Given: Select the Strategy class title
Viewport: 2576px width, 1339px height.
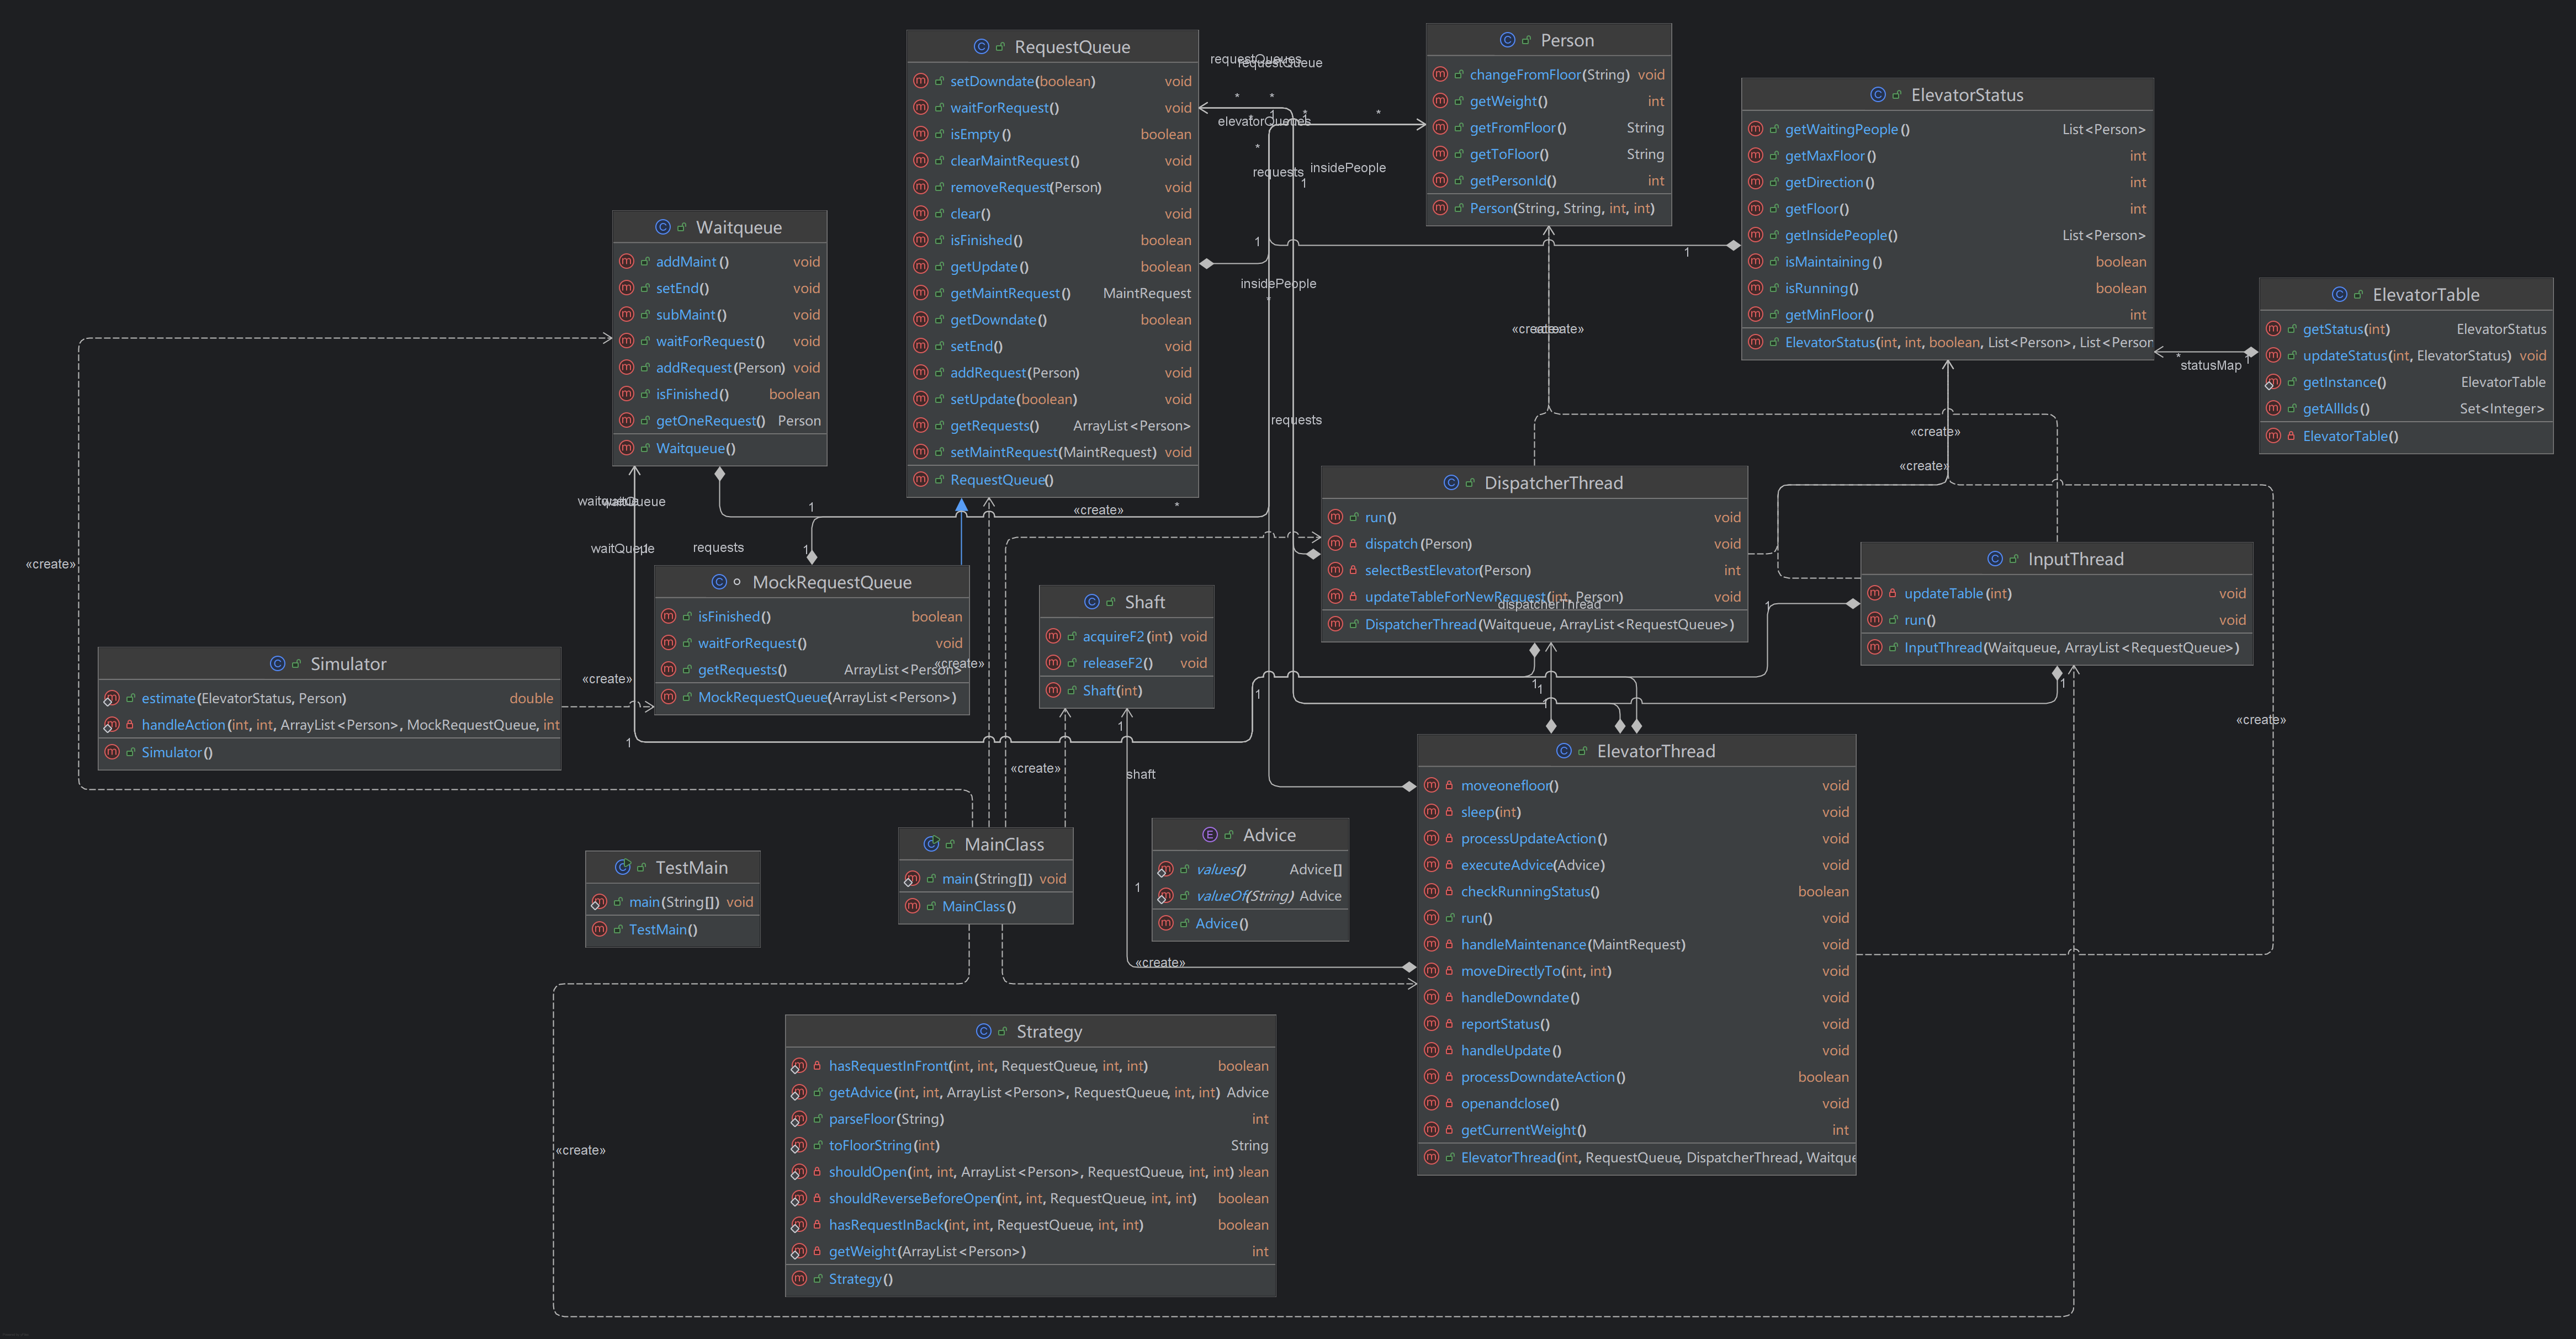Looking at the screenshot, I should [x=1049, y=1031].
